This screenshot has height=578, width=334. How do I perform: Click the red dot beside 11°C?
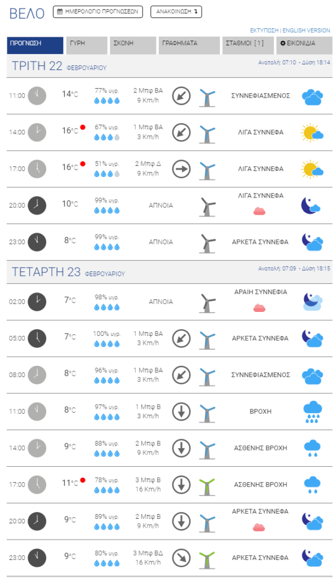pos(83,480)
